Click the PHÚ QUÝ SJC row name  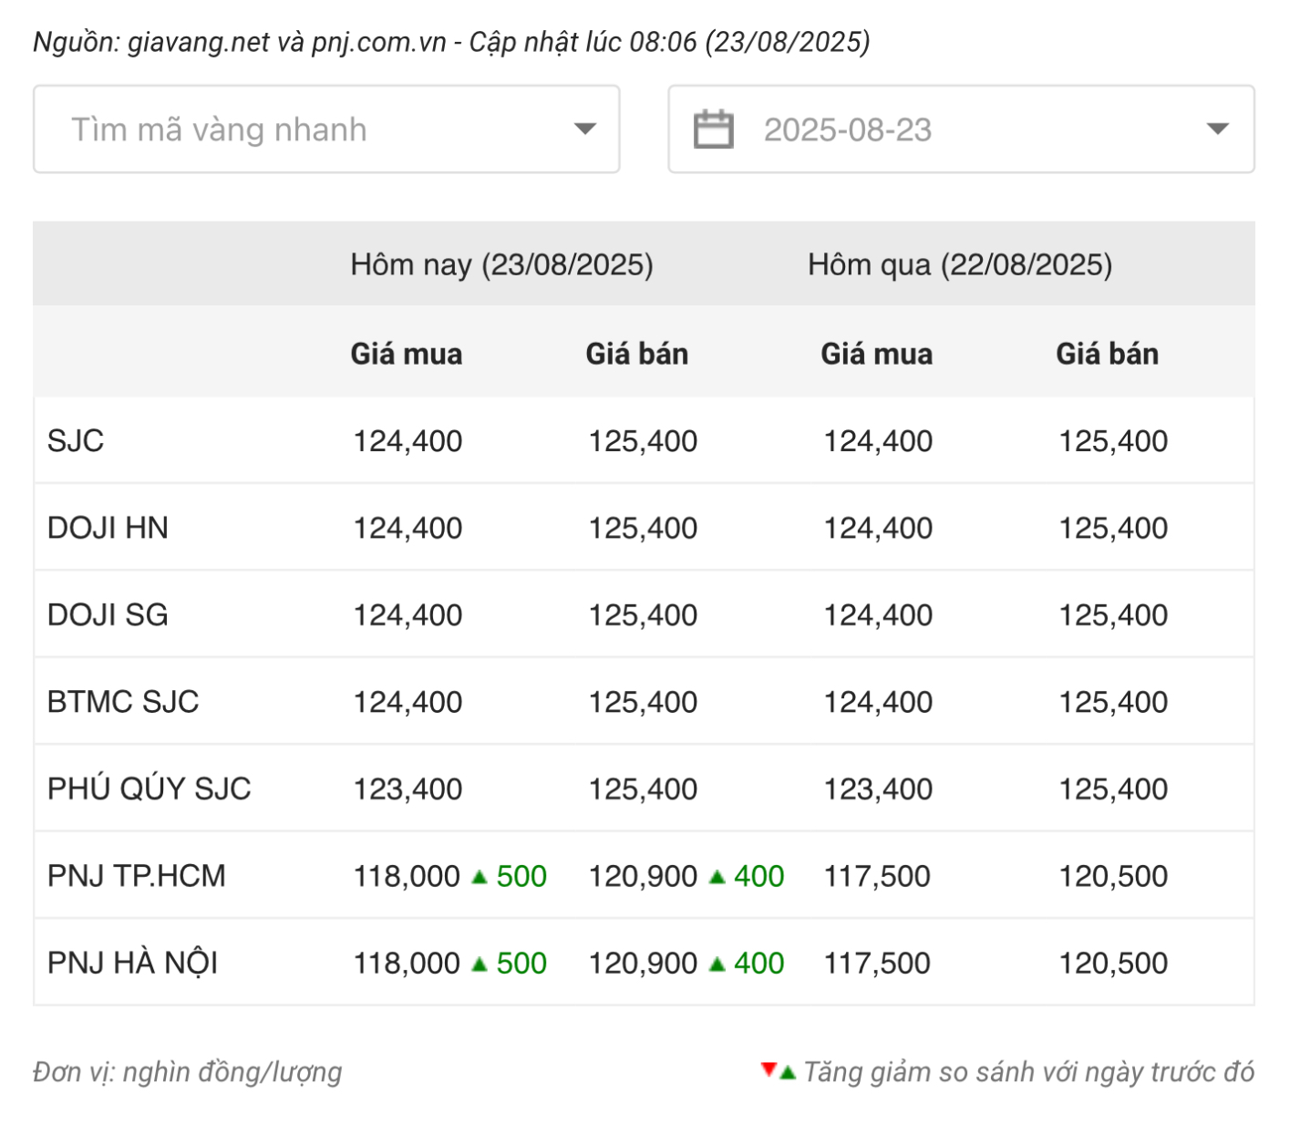(x=149, y=789)
